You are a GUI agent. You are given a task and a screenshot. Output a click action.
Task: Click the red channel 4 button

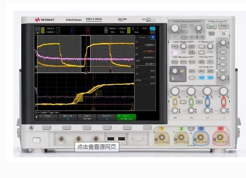point(223,102)
